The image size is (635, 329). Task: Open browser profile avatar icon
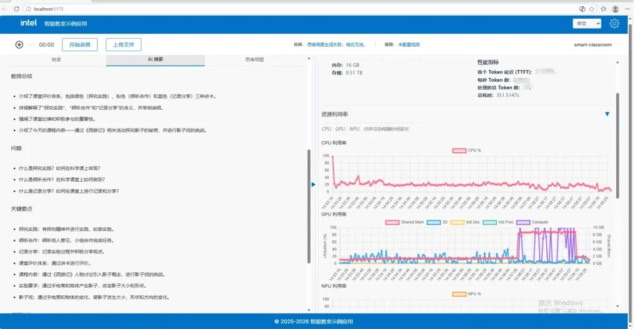pyautogui.click(x=616, y=9)
